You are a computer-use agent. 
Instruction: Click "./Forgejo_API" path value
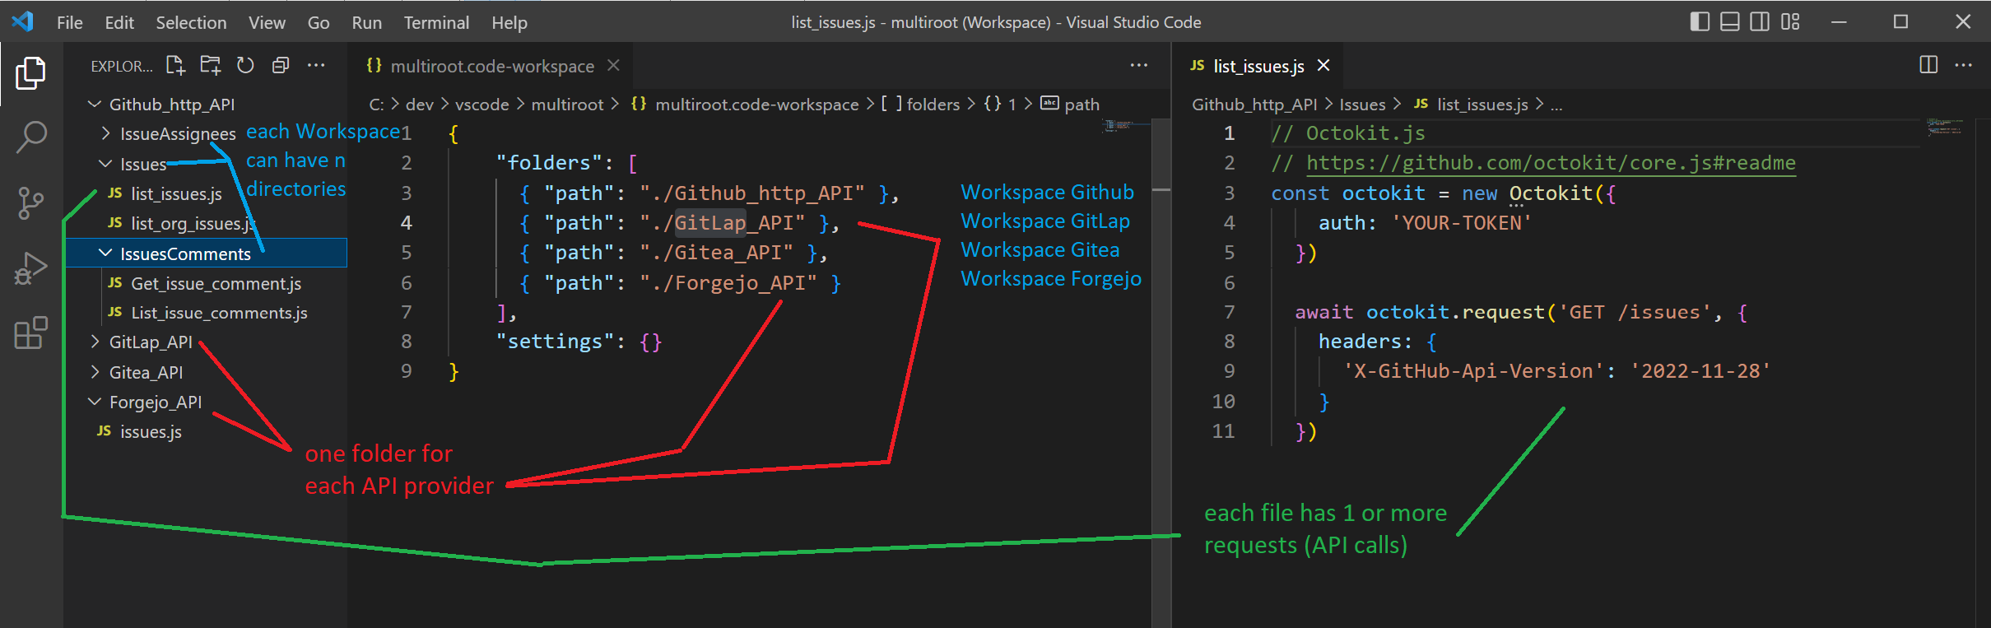point(728,283)
